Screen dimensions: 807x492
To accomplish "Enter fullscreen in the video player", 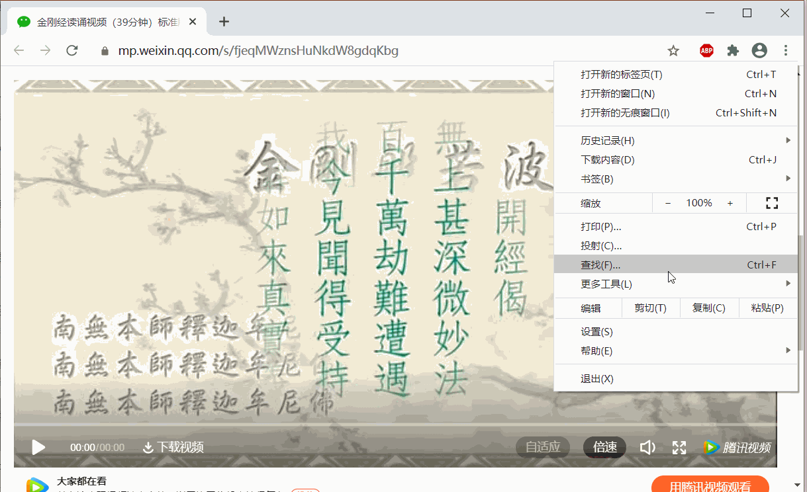I will (679, 447).
